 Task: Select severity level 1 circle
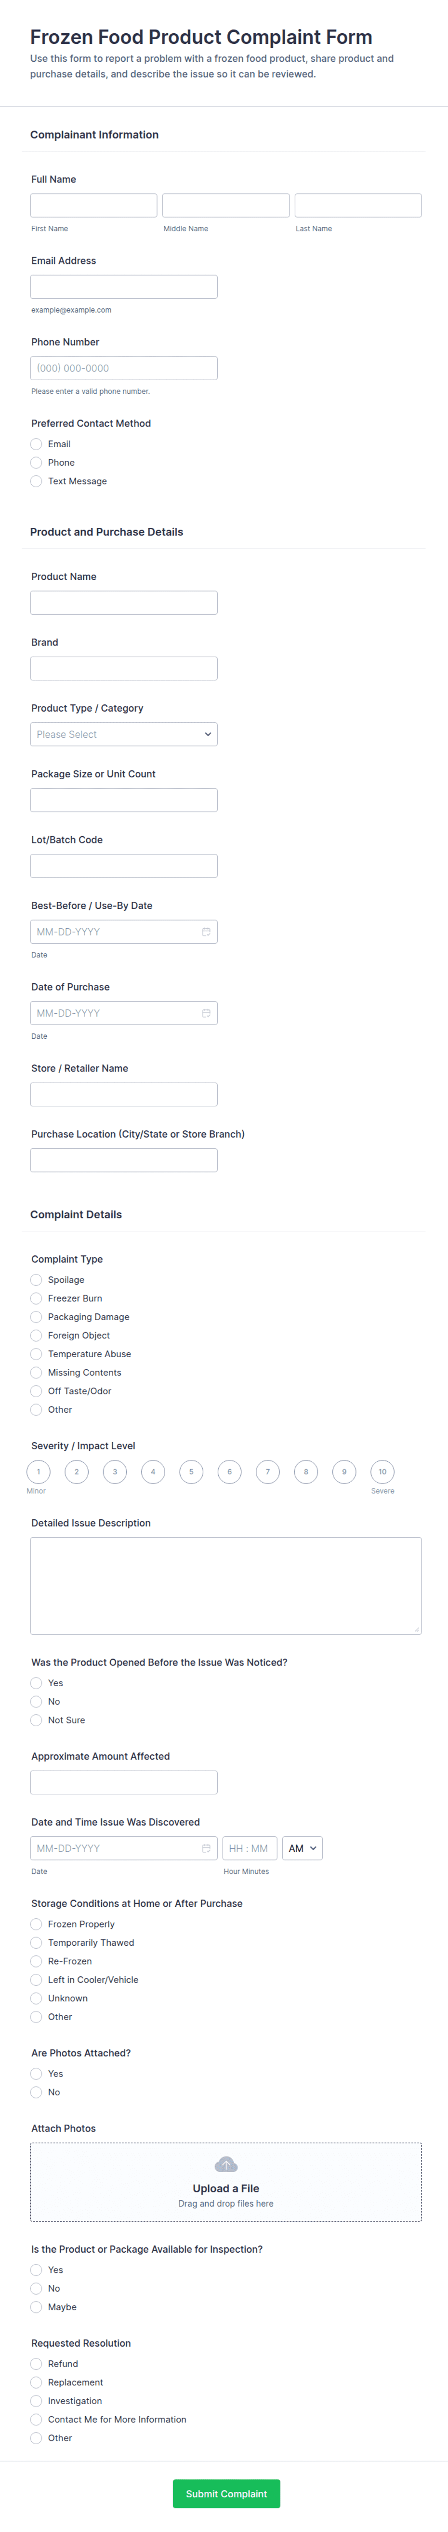click(39, 1472)
